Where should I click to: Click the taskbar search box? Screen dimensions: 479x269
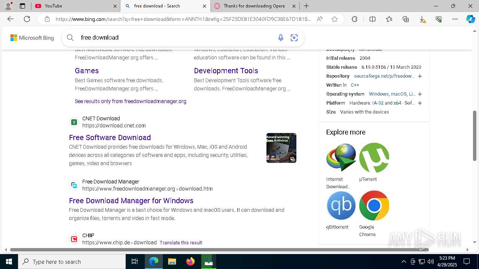(x=72, y=262)
